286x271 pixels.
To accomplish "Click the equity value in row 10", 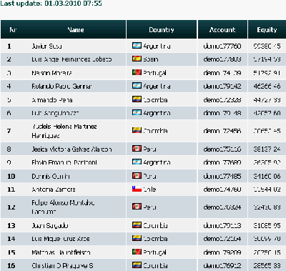I will (267, 177).
